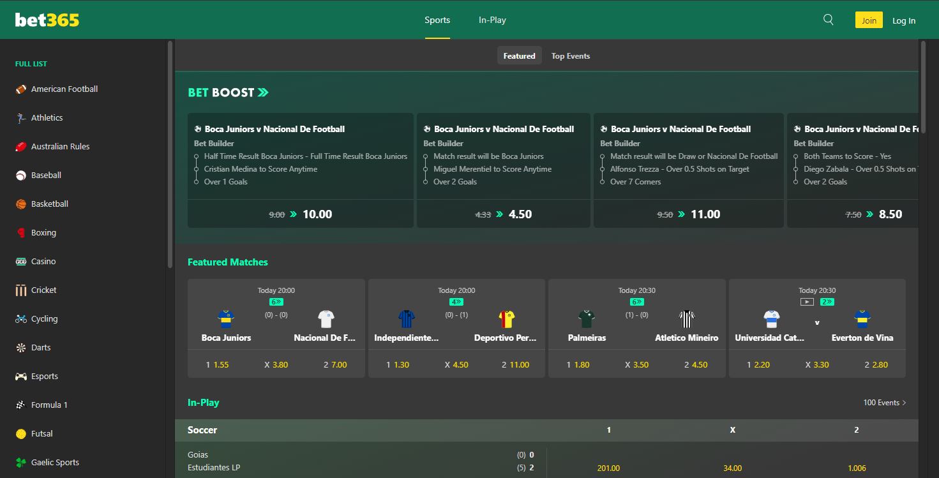Screen dimensions: 939x478
Task: Click the Cricket wickets icon
Action: 21,290
